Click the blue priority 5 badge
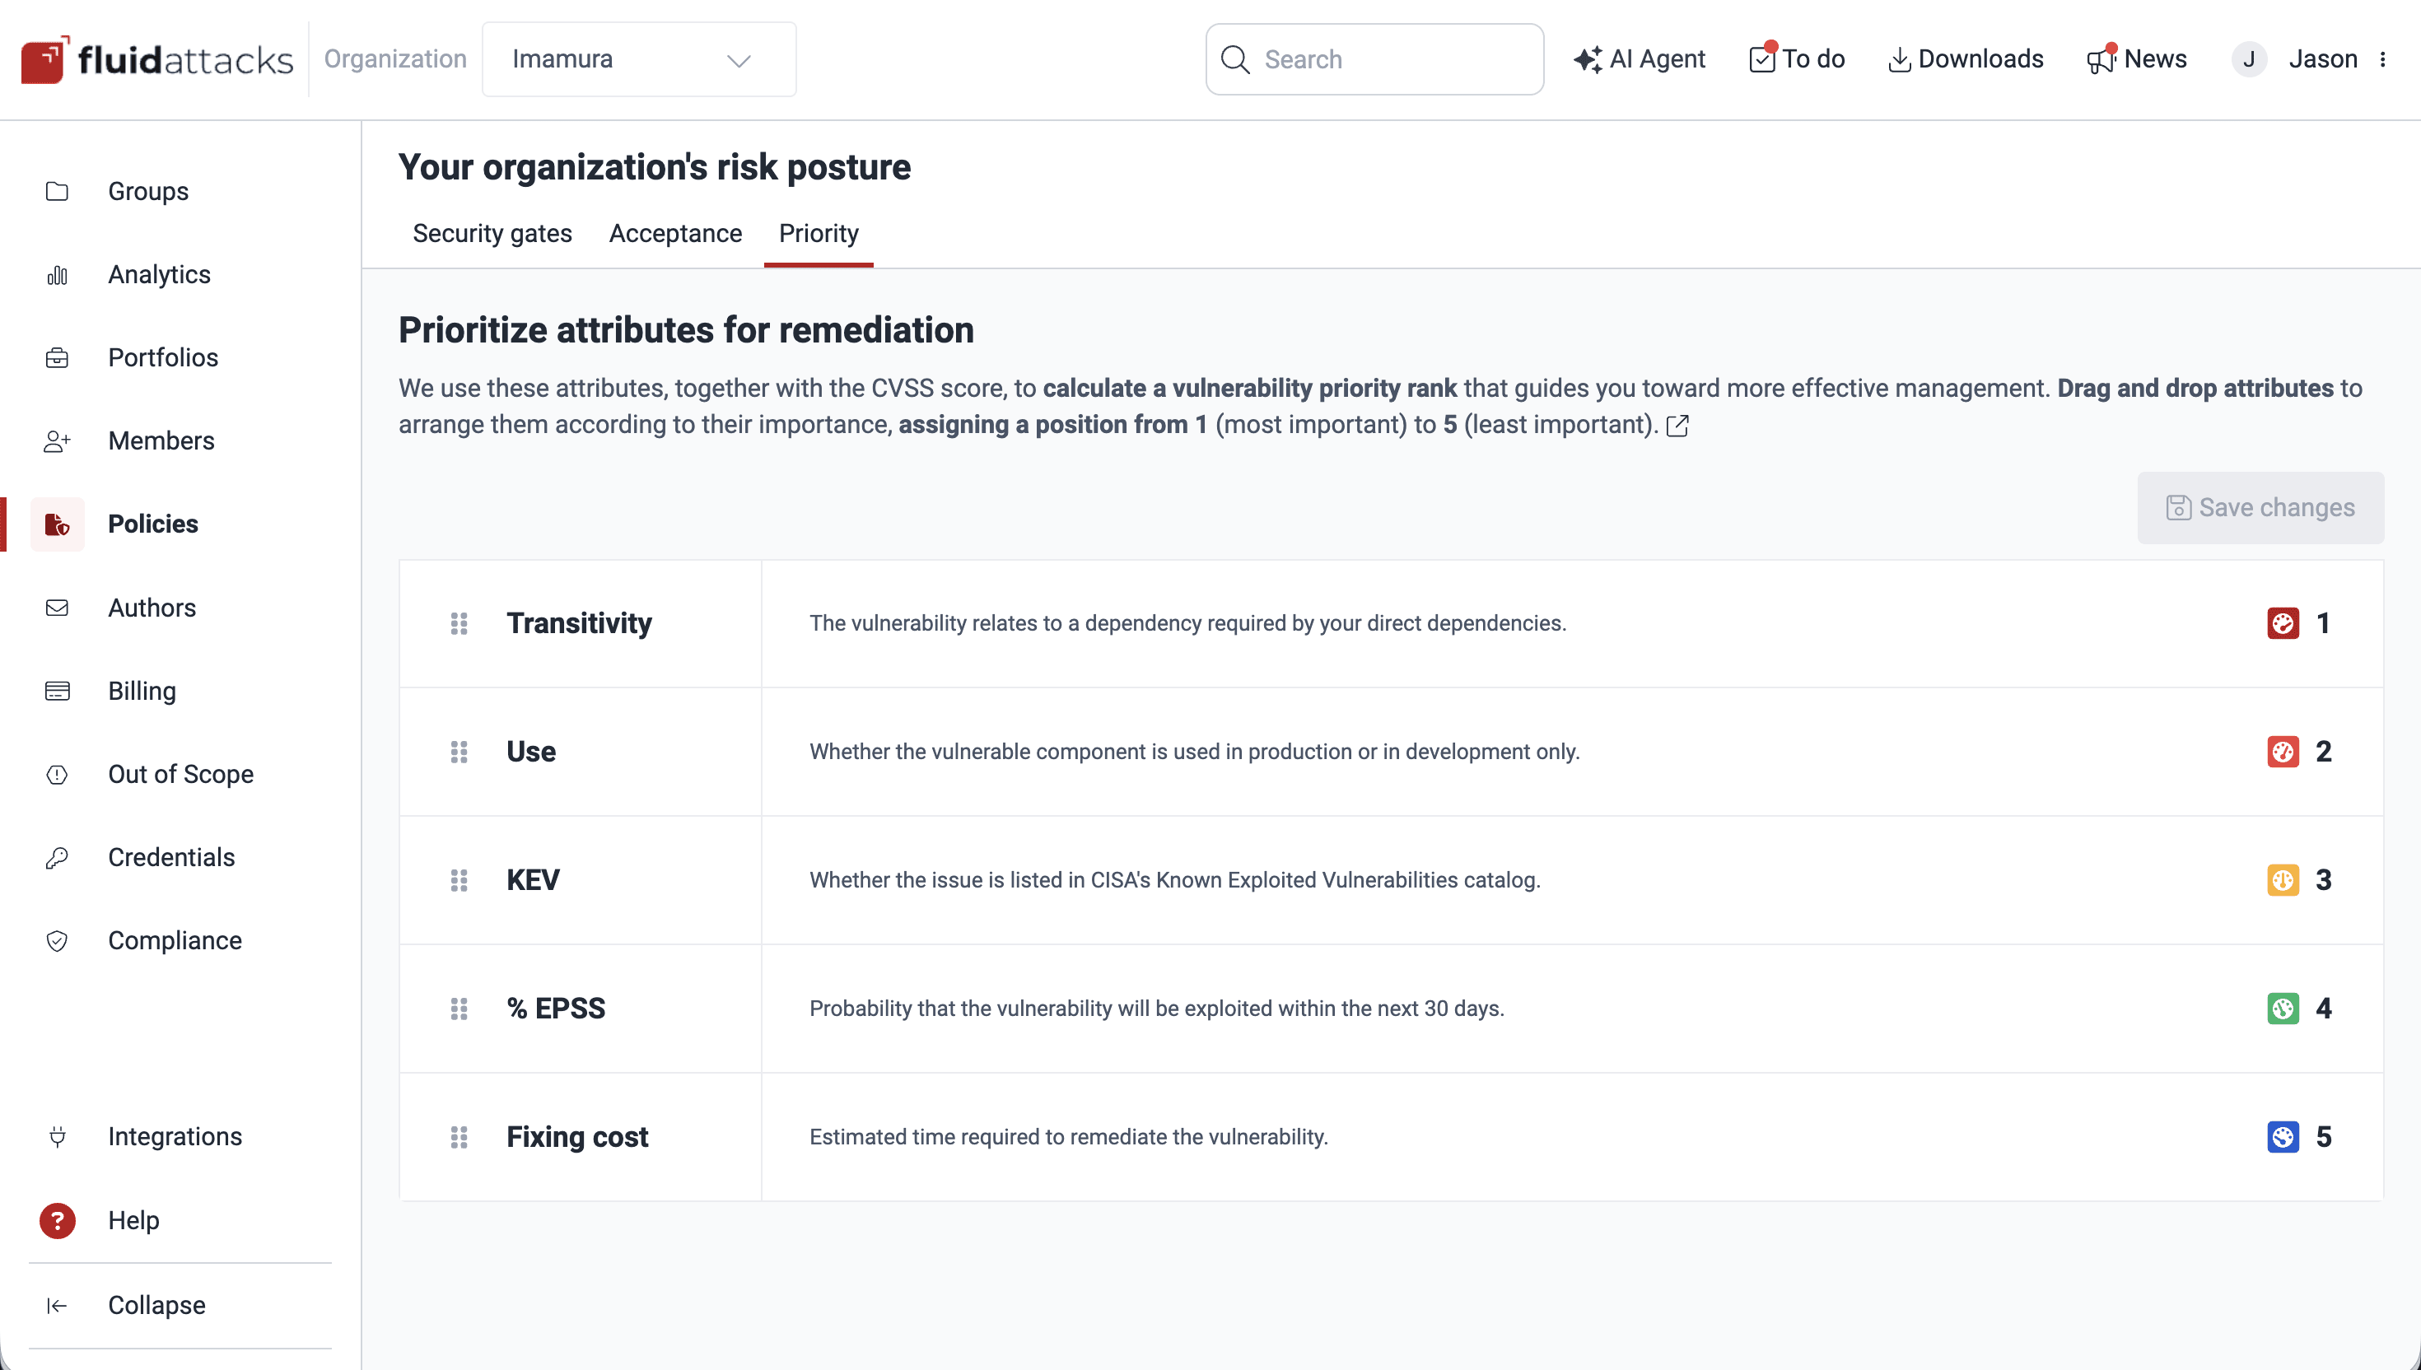The image size is (2421, 1370). pos(2283,1137)
